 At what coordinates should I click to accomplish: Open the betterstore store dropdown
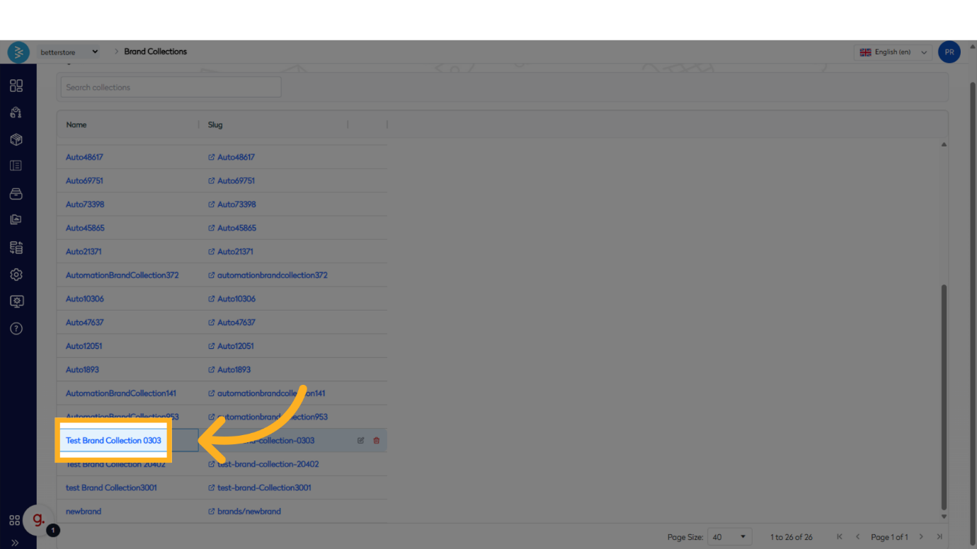pyautogui.click(x=69, y=52)
